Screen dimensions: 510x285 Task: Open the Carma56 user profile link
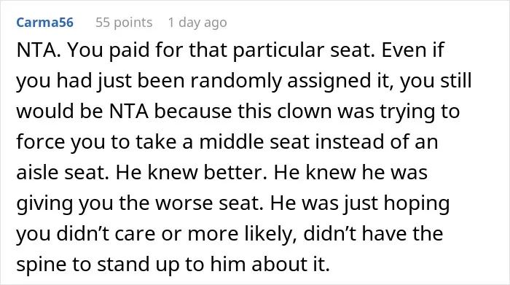pos(45,23)
